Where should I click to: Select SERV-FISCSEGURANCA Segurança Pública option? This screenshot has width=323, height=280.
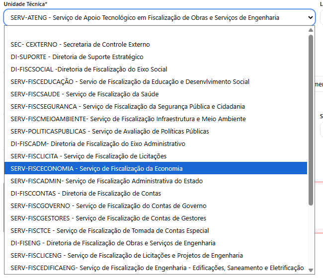[128, 107]
